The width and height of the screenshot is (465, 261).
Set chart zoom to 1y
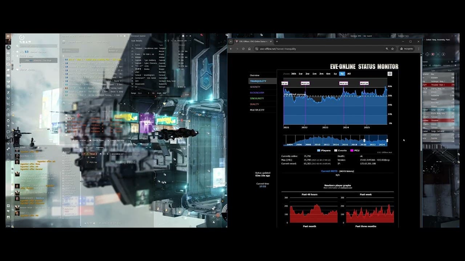pos(335,74)
